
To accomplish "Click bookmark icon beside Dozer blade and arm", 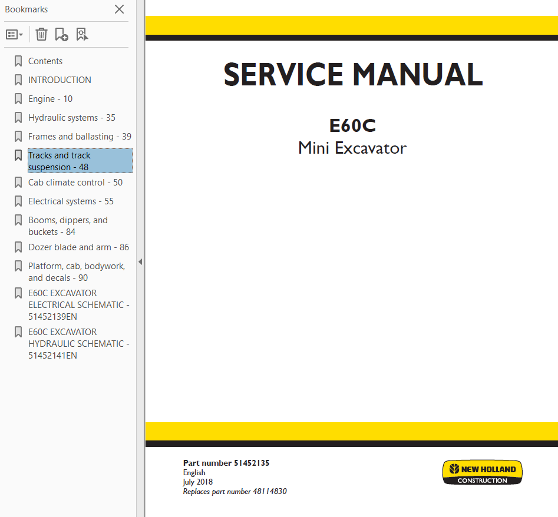I will click(x=18, y=247).
